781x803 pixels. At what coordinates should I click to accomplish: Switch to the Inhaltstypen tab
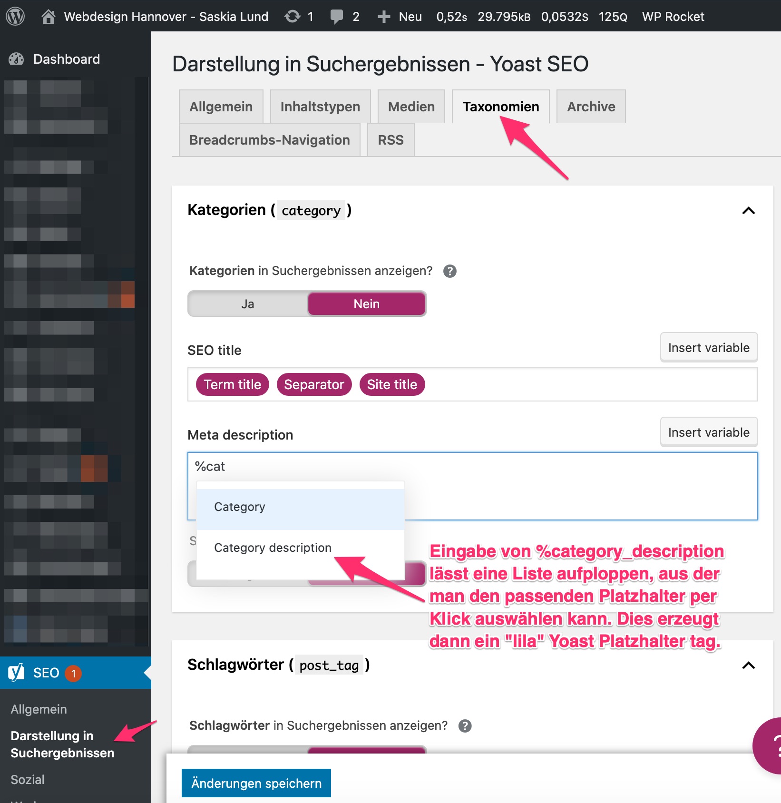click(x=320, y=107)
